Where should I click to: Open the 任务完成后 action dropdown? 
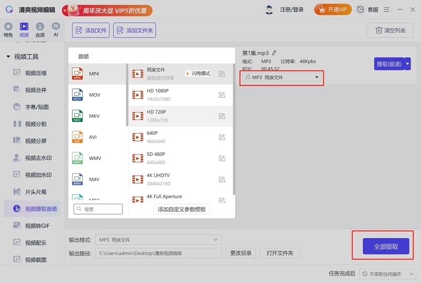point(388,274)
